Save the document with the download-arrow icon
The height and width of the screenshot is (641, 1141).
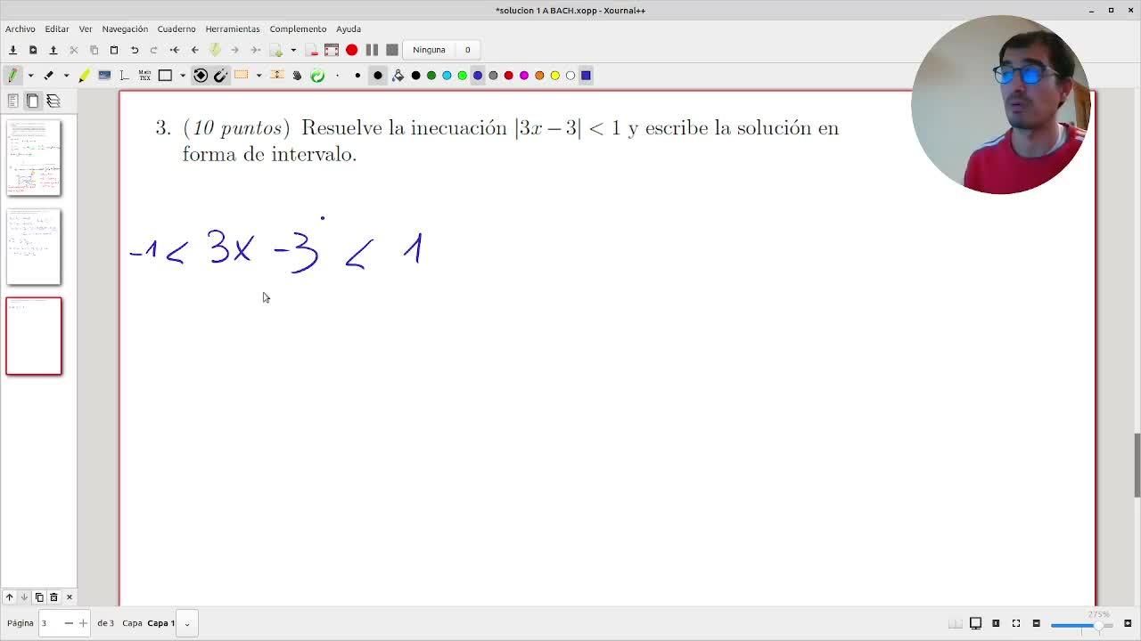12,50
